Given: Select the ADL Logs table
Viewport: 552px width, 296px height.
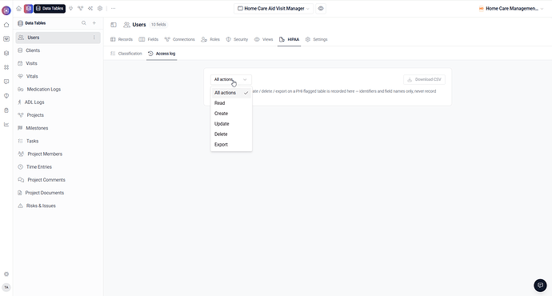Looking at the screenshot, I should click(58, 102).
